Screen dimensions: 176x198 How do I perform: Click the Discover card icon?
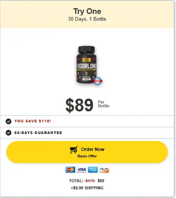point(104,170)
